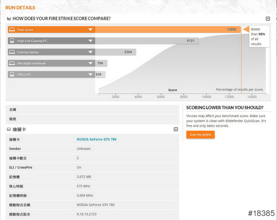Click the chart icon beside Fire Strike heading
Image resolution: width=277 pixels, height=220 pixels.
coord(9,18)
